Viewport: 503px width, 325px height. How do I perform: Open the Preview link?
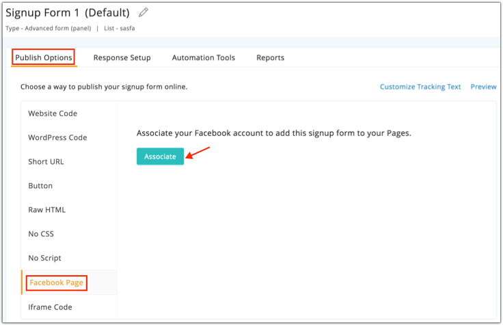[x=483, y=87]
